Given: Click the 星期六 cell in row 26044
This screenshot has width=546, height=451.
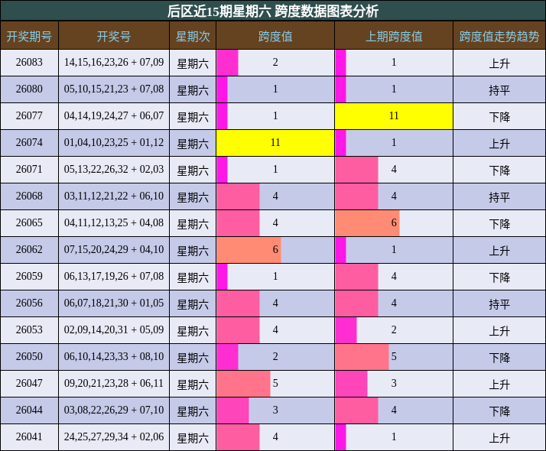Looking at the screenshot, I should pyautogui.click(x=193, y=411).
